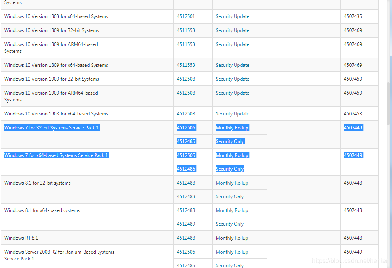The width and height of the screenshot is (392, 268).
Task: Select 4507448 in Windows RT 8.1 row
Action: (353, 238)
